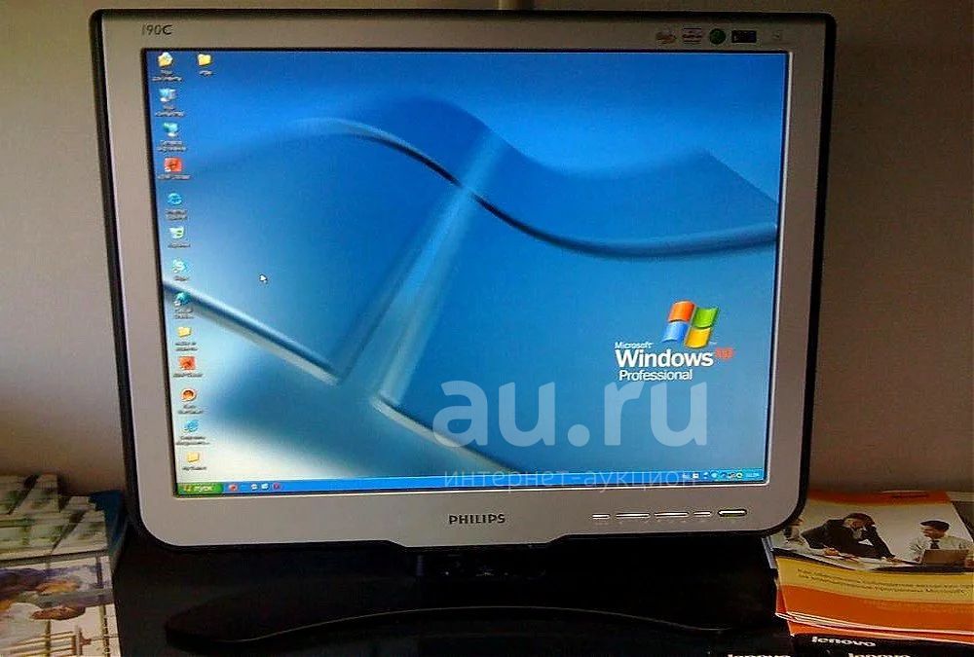
Task: Launch the red square icon below Network Places
Action: point(172,165)
